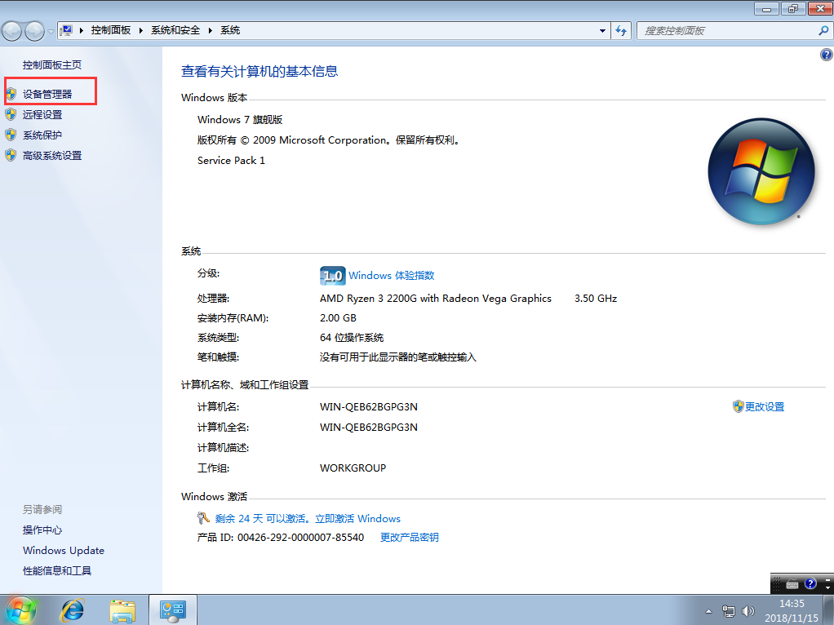The image size is (834, 625).
Task: Go to 系统和安全 in the breadcrumb
Action: click(175, 30)
